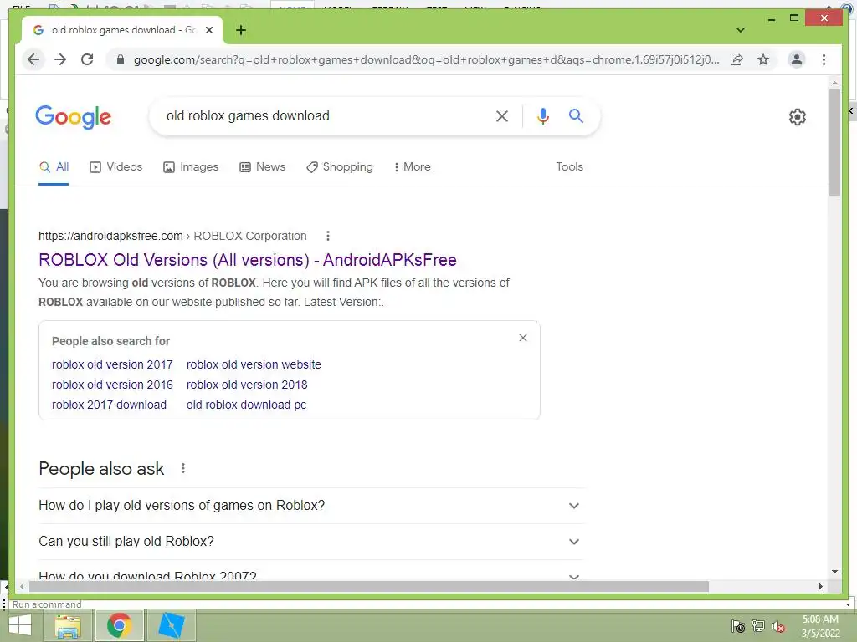857x642 pixels.
Task: Switch to Roblox Studio in the taskbar
Action: (171, 625)
